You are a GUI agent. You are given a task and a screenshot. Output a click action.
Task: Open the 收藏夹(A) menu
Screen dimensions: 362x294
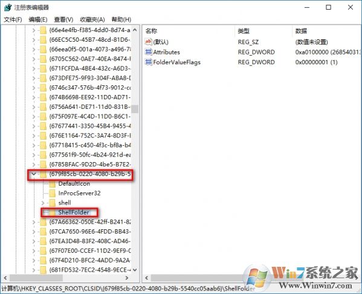tap(92, 19)
